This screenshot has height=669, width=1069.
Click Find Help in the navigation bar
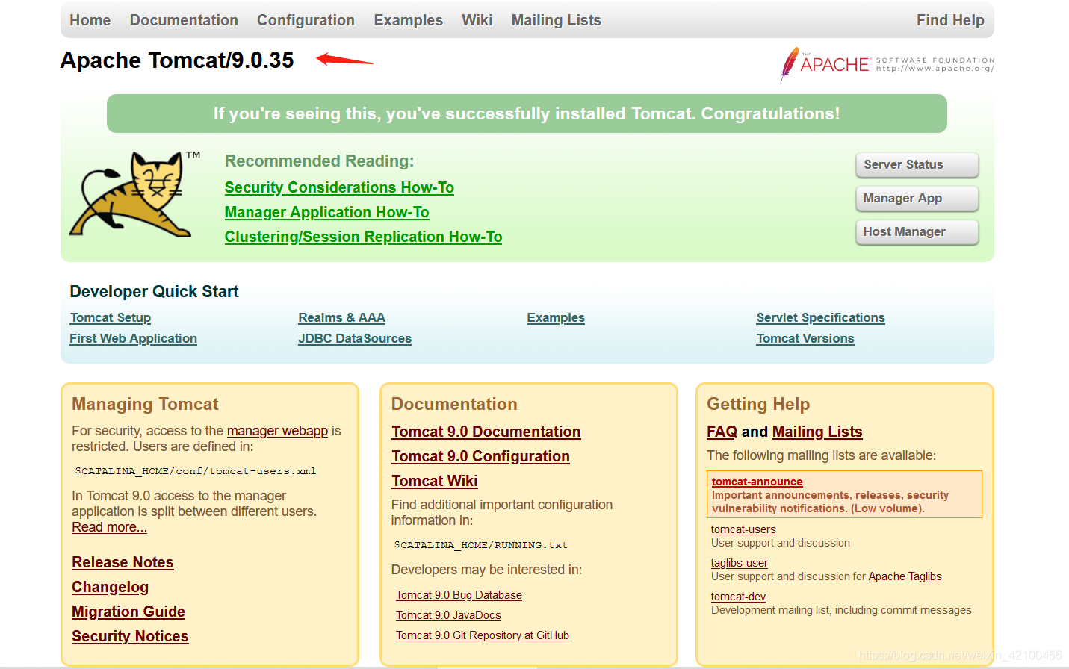point(950,20)
